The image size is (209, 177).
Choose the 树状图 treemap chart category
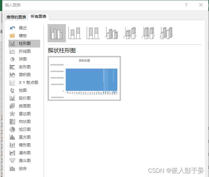tap(24, 122)
